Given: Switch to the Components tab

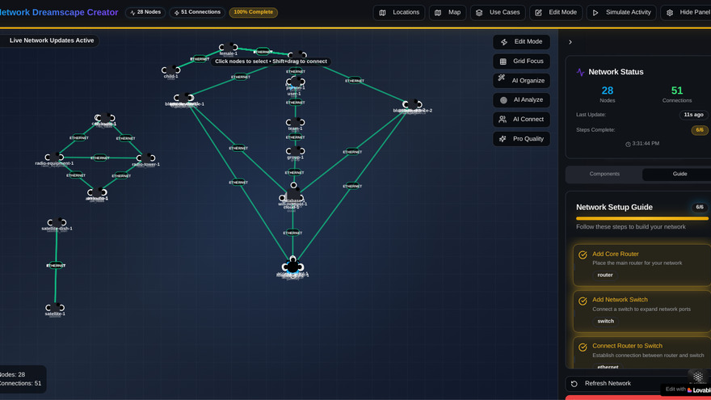Looking at the screenshot, I should (x=604, y=174).
